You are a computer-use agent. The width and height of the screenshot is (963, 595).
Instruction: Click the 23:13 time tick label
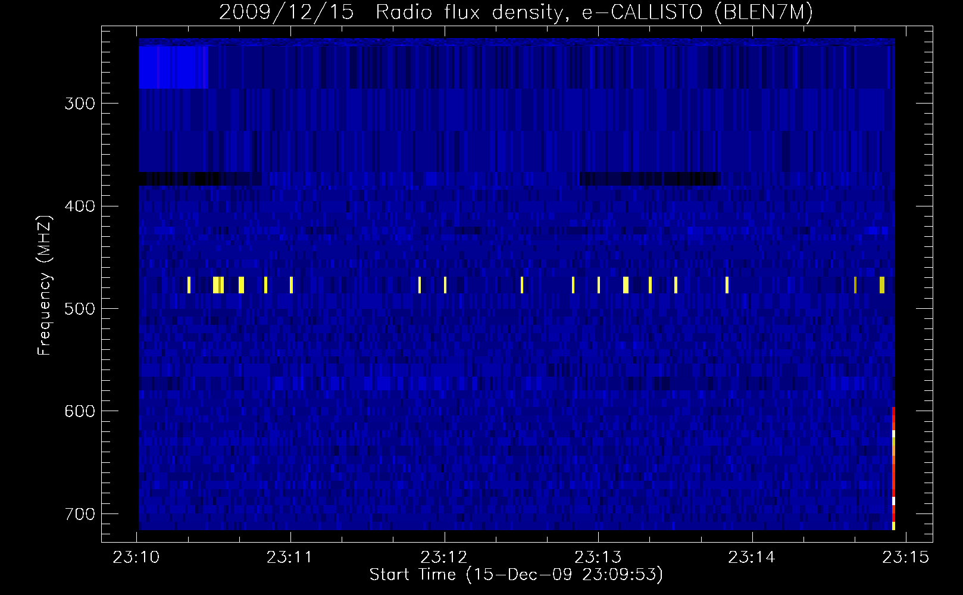click(x=598, y=558)
